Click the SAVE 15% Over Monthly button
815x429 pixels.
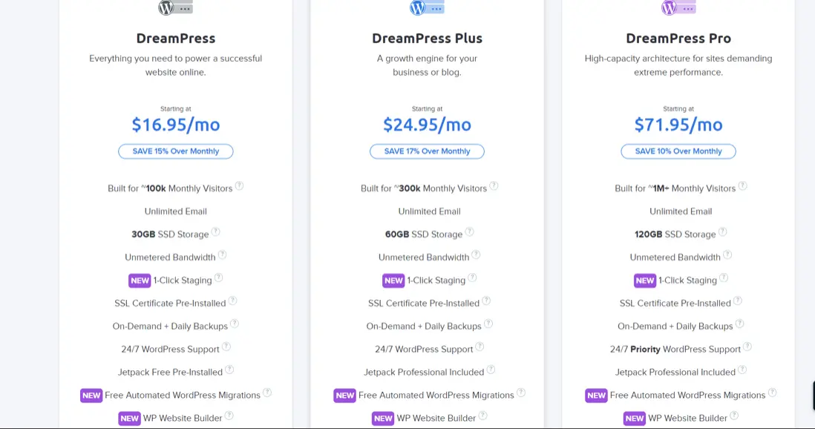click(x=176, y=151)
